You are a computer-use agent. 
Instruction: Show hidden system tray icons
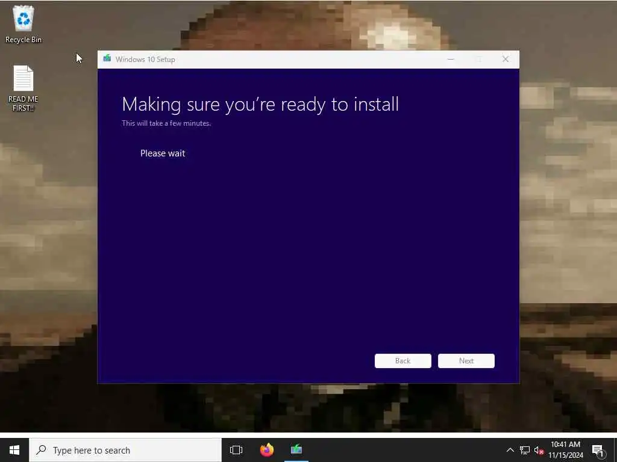[510, 450]
